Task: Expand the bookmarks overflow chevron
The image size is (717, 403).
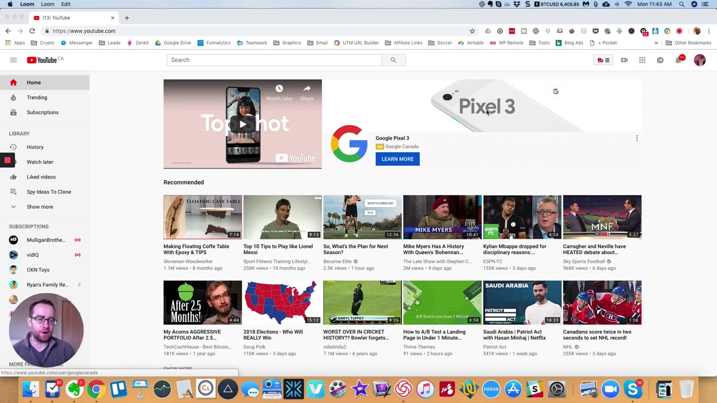Action: [656, 43]
